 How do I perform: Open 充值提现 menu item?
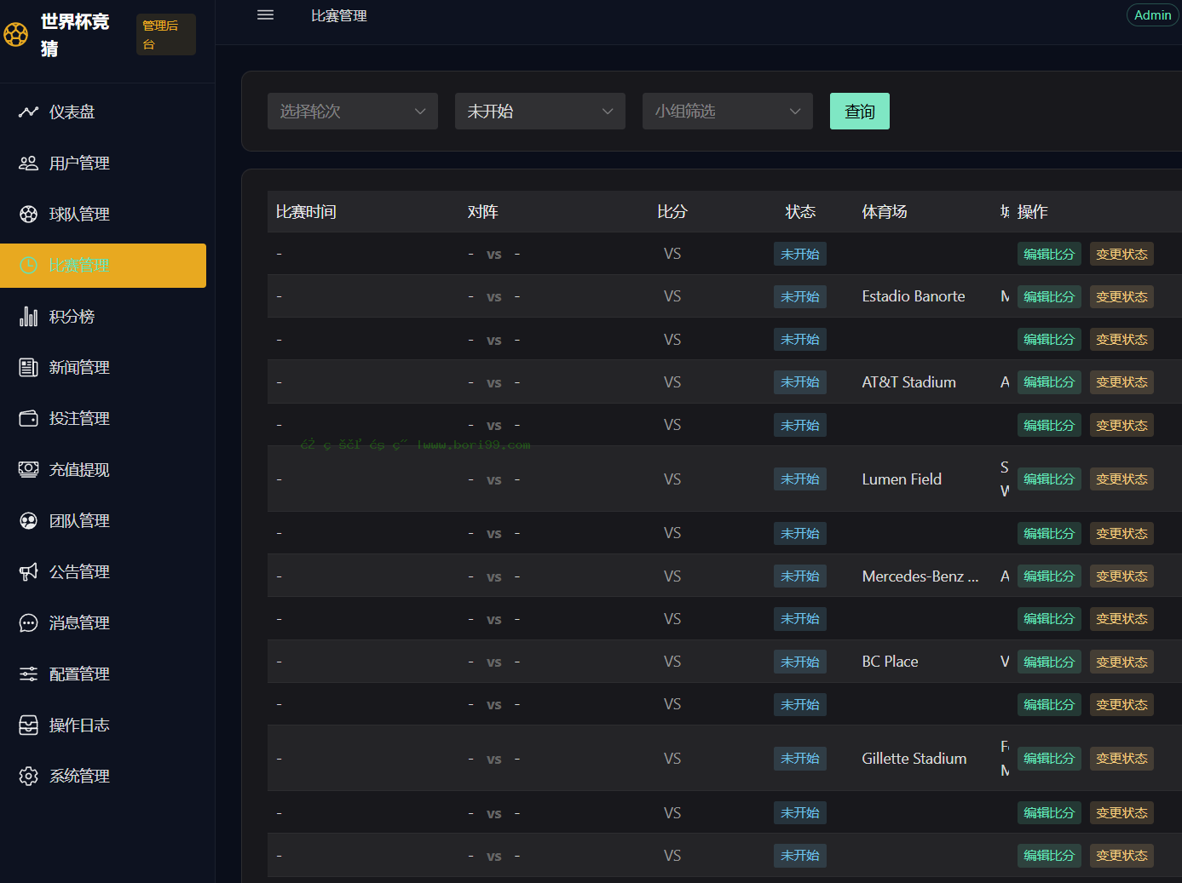coord(103,469)
